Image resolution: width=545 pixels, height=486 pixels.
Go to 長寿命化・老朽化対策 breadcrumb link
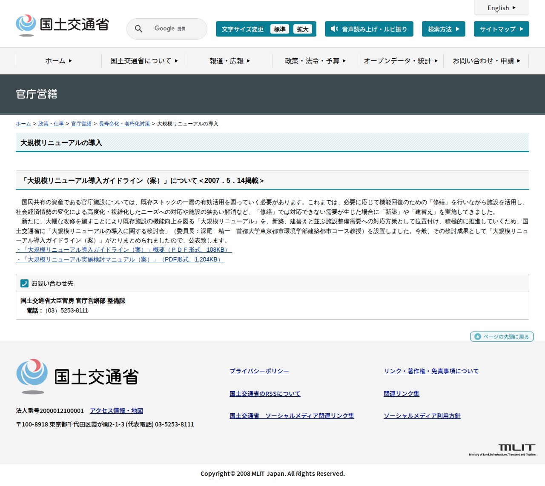124,124
